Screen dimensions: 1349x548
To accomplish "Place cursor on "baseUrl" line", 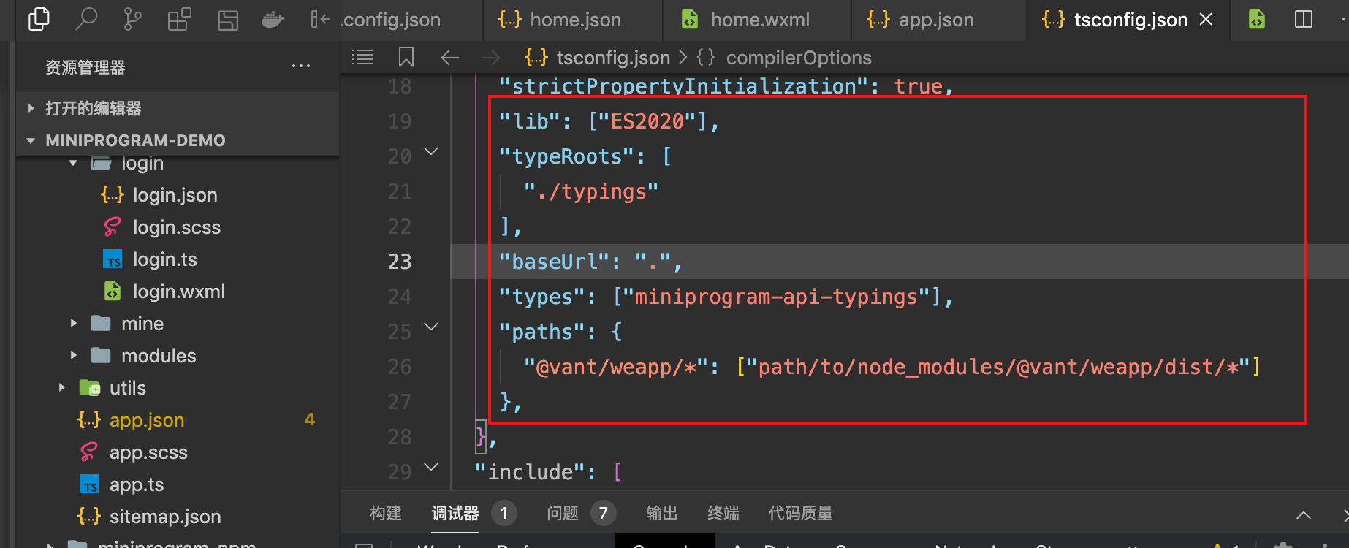I will pos(900,262).
